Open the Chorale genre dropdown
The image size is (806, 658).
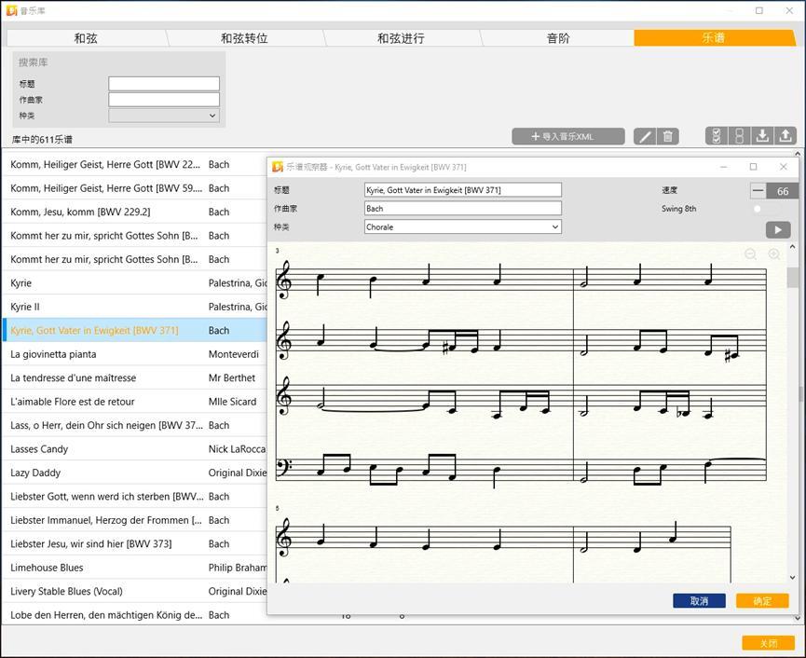tap(462, 227)
